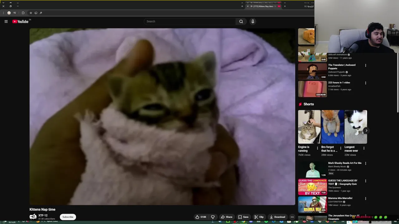Open options for Longest meow ever short
This screenshot has width=399, height=224.
364,148
